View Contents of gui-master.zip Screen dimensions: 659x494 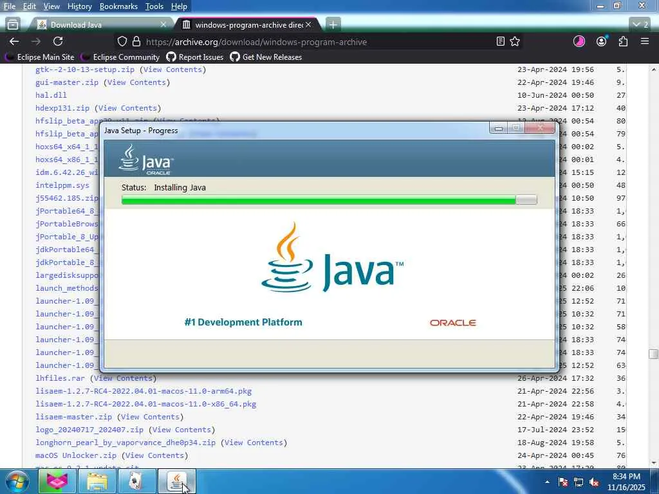pyautogui.click(x=136, y=82)
